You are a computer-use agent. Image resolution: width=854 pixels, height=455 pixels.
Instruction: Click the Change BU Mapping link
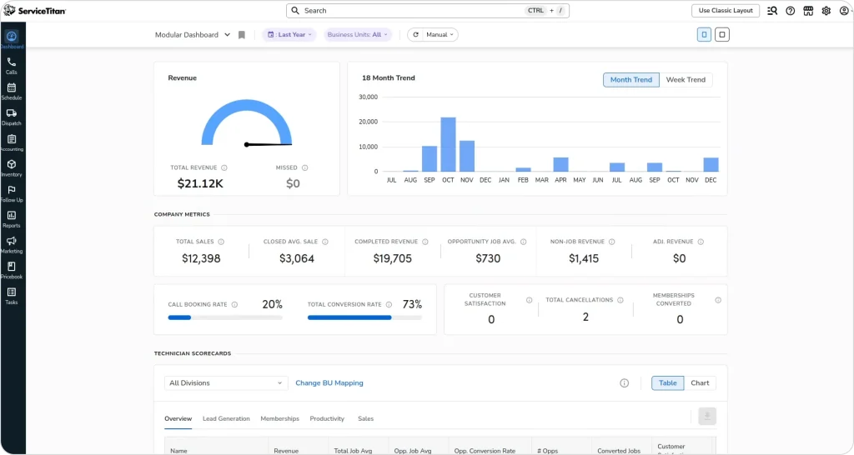coord(329,383)
